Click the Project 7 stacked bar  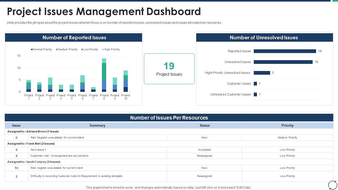[x=93, y=89]
